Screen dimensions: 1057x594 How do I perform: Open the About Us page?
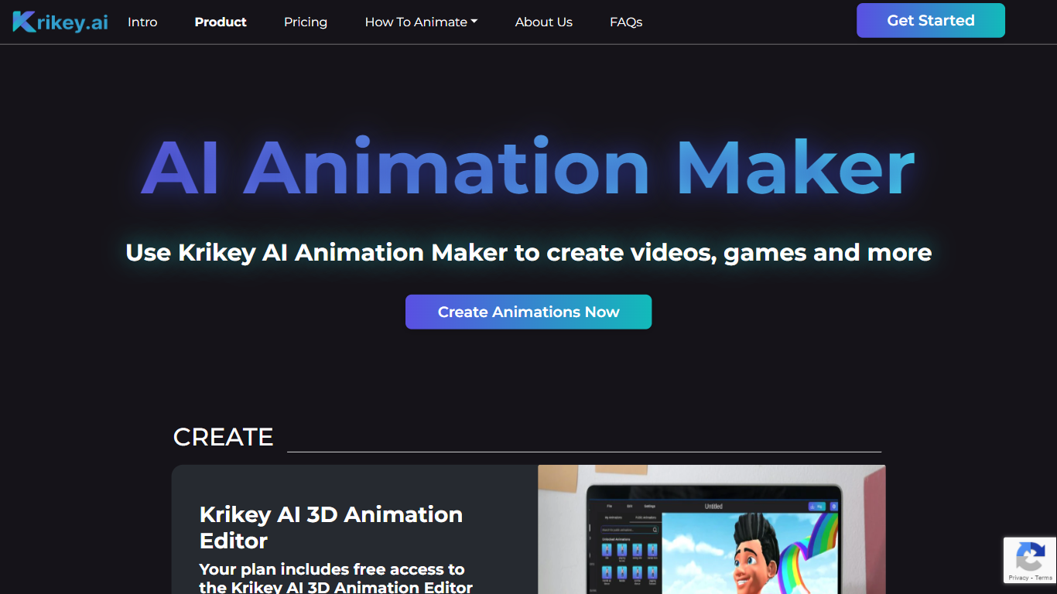[x=544, y=22]
